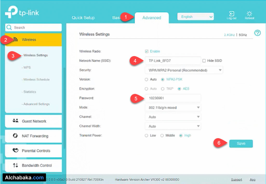Switch to the Quick Setup tab
266x184 pixels.
pyautogui.click(x=83, y=18)
